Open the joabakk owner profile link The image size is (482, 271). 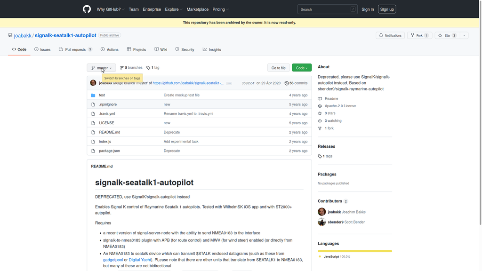23,36
